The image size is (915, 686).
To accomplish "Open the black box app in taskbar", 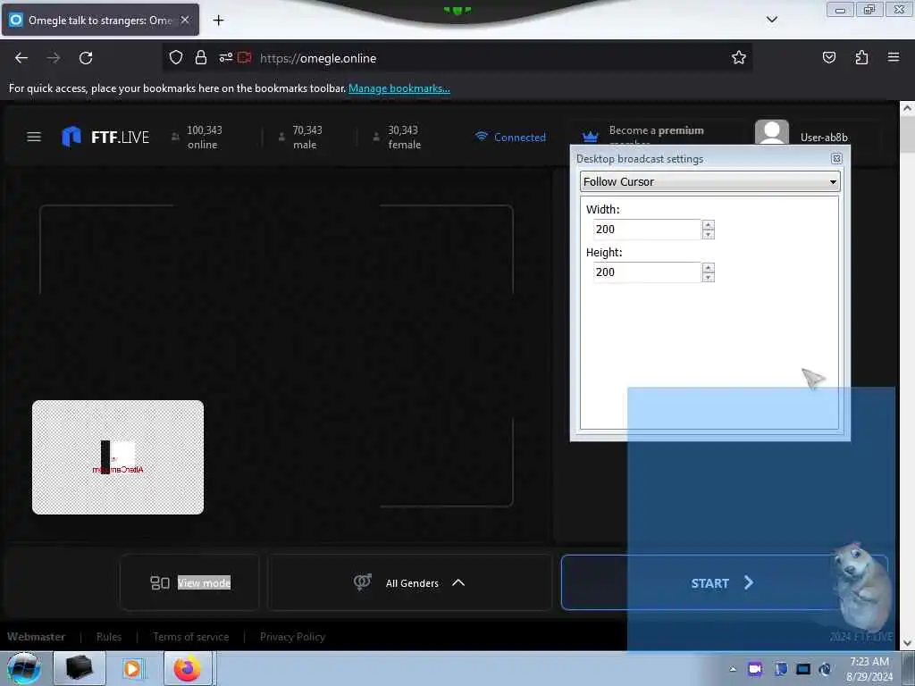I will click(80, 668).
